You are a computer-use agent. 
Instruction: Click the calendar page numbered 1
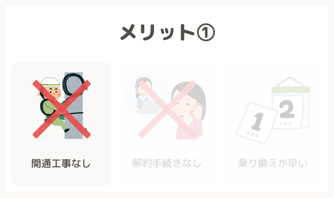257,123
